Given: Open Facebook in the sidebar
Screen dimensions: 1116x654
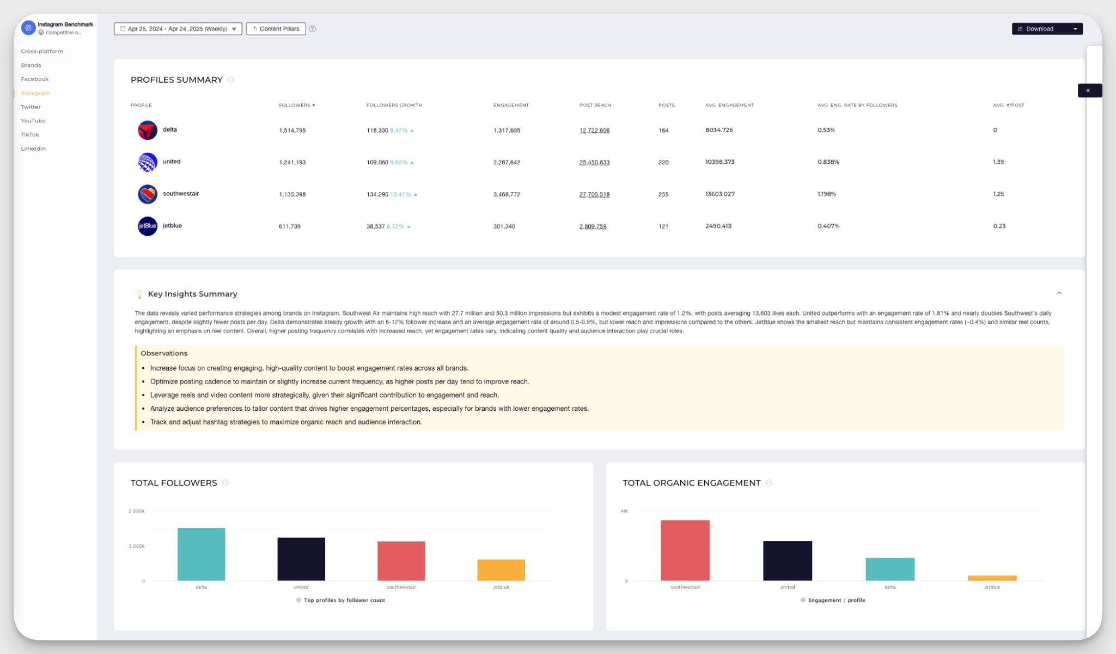Looking at the screenshot, I should tap(35, 79).
